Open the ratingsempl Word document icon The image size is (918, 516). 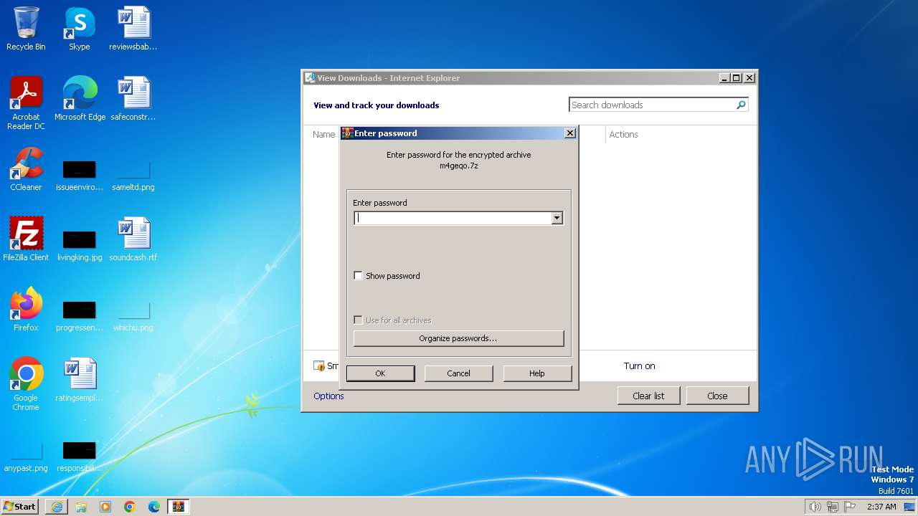(79, 380)
